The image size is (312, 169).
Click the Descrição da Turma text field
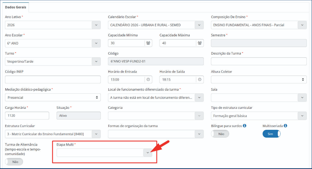(x=259, y=62)
